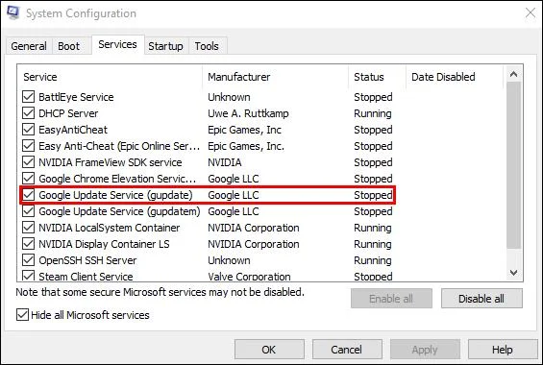Viewport: 543px width, 365px height.
Task: Toggle NVIDIA Display Container LS checkbox
Action: click(x=29, y=244)
